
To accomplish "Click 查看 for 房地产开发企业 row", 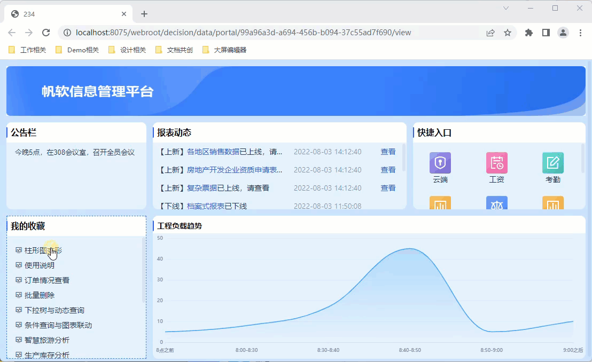I will pos(388,170).
